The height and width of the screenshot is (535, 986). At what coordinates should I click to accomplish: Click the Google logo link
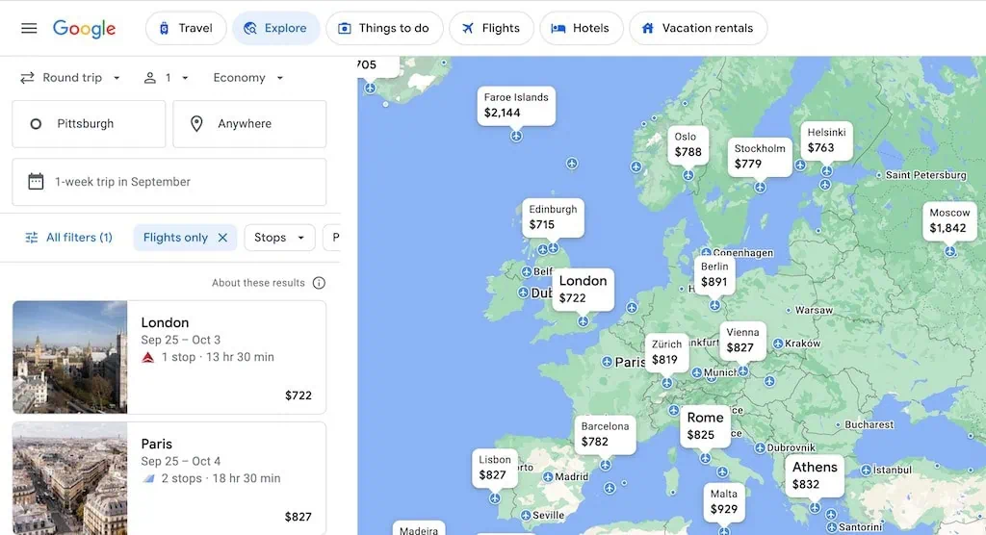[85, 28]
